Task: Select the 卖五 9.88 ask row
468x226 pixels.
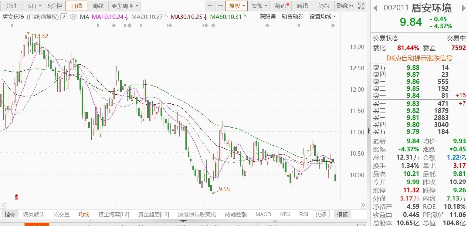Action: point(419,68)
